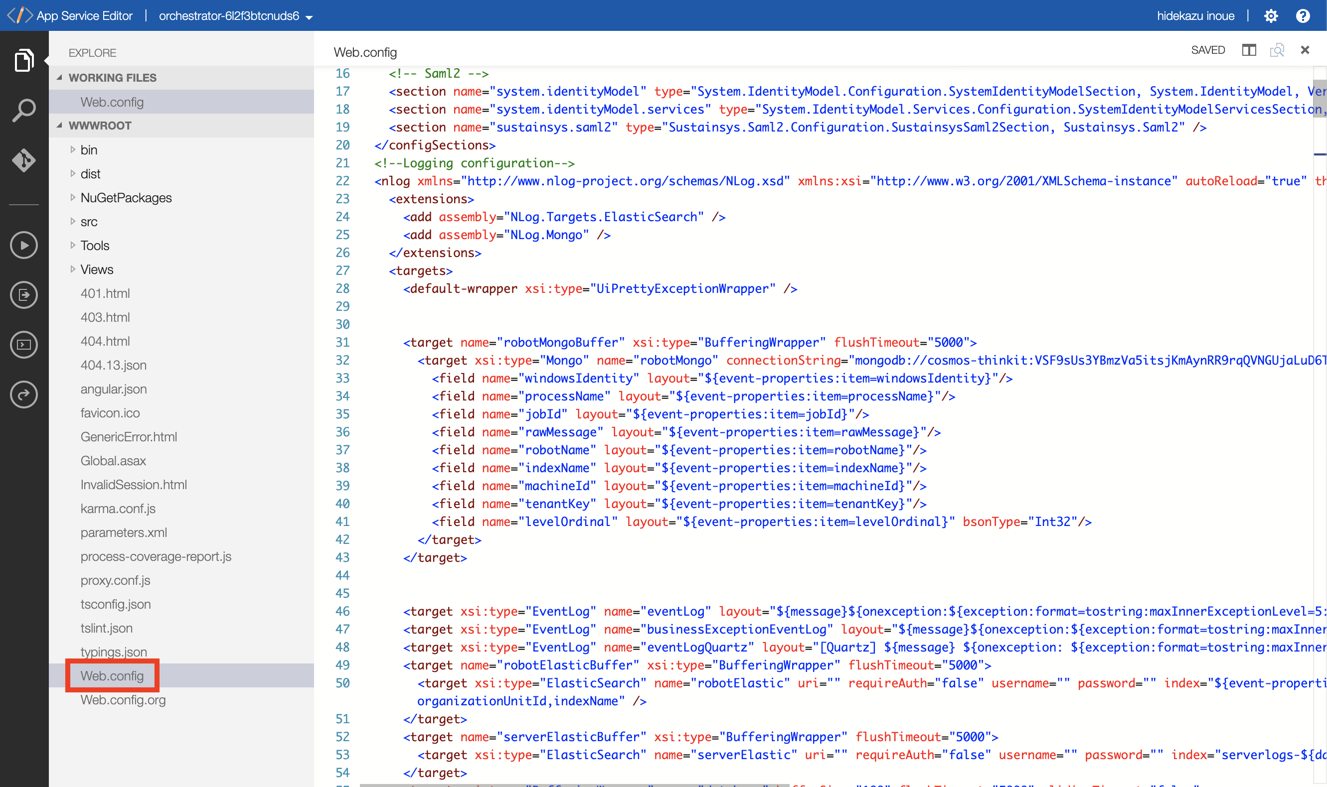This screenshot has height=787, width=1327.
Task: Select Web.config under Working Files
Action: click(x=112, y=102)
